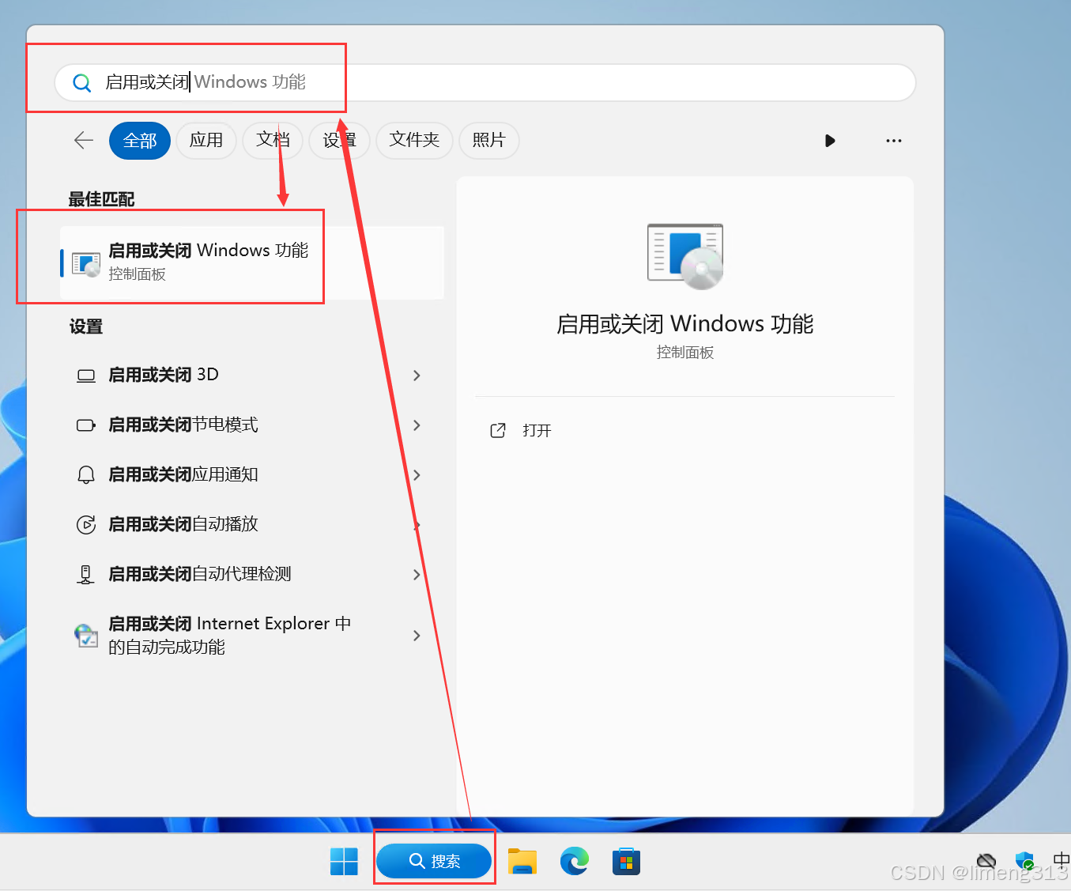Image resolution: width=1071 pixels, height=891 pixels.
Task: Expand the 自动代理检测 result chevron
Action: 417,575
